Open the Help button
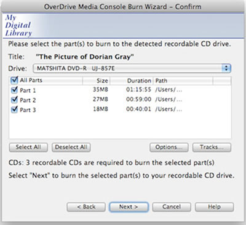This screenshot has width=246, height=225. (214, 207)
